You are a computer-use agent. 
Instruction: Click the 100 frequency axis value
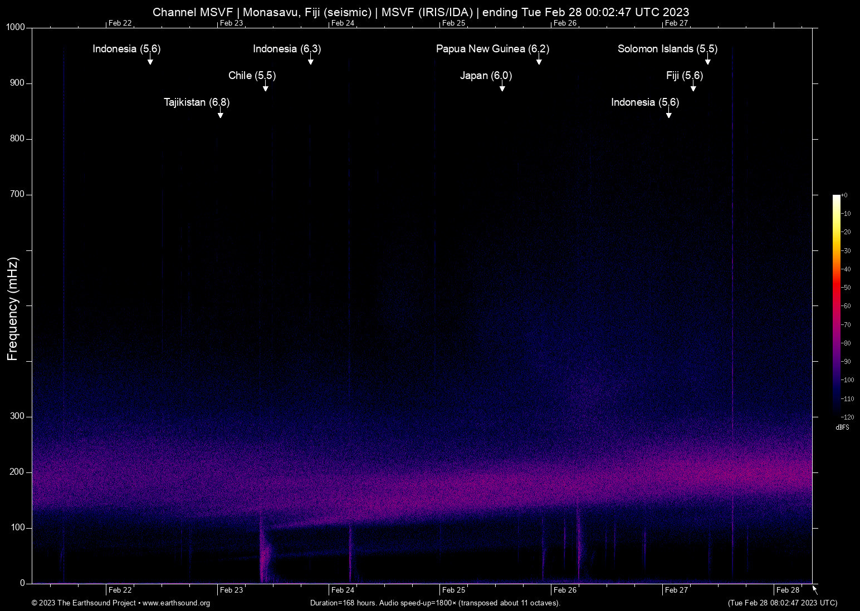(x=18, y=528)
